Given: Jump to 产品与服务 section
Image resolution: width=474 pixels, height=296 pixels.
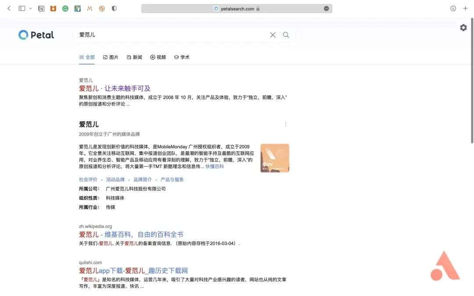Looking at the screenshot, I should [172, 179].
